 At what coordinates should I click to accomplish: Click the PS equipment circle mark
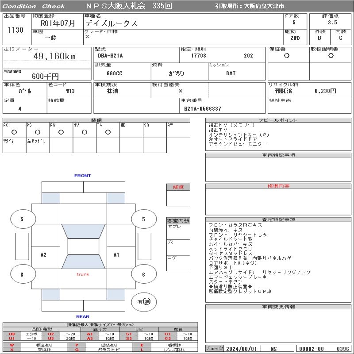38,132
